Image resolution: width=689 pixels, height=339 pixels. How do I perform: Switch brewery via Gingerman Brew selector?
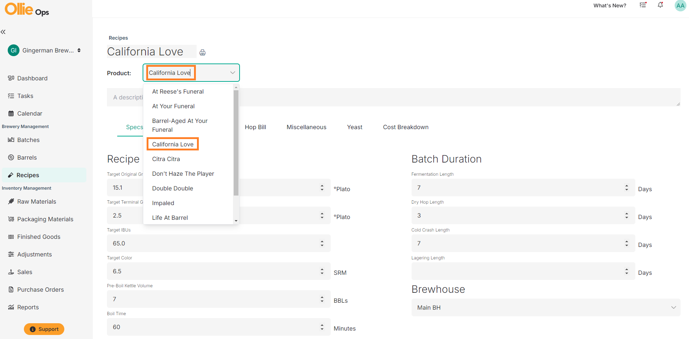44,50
